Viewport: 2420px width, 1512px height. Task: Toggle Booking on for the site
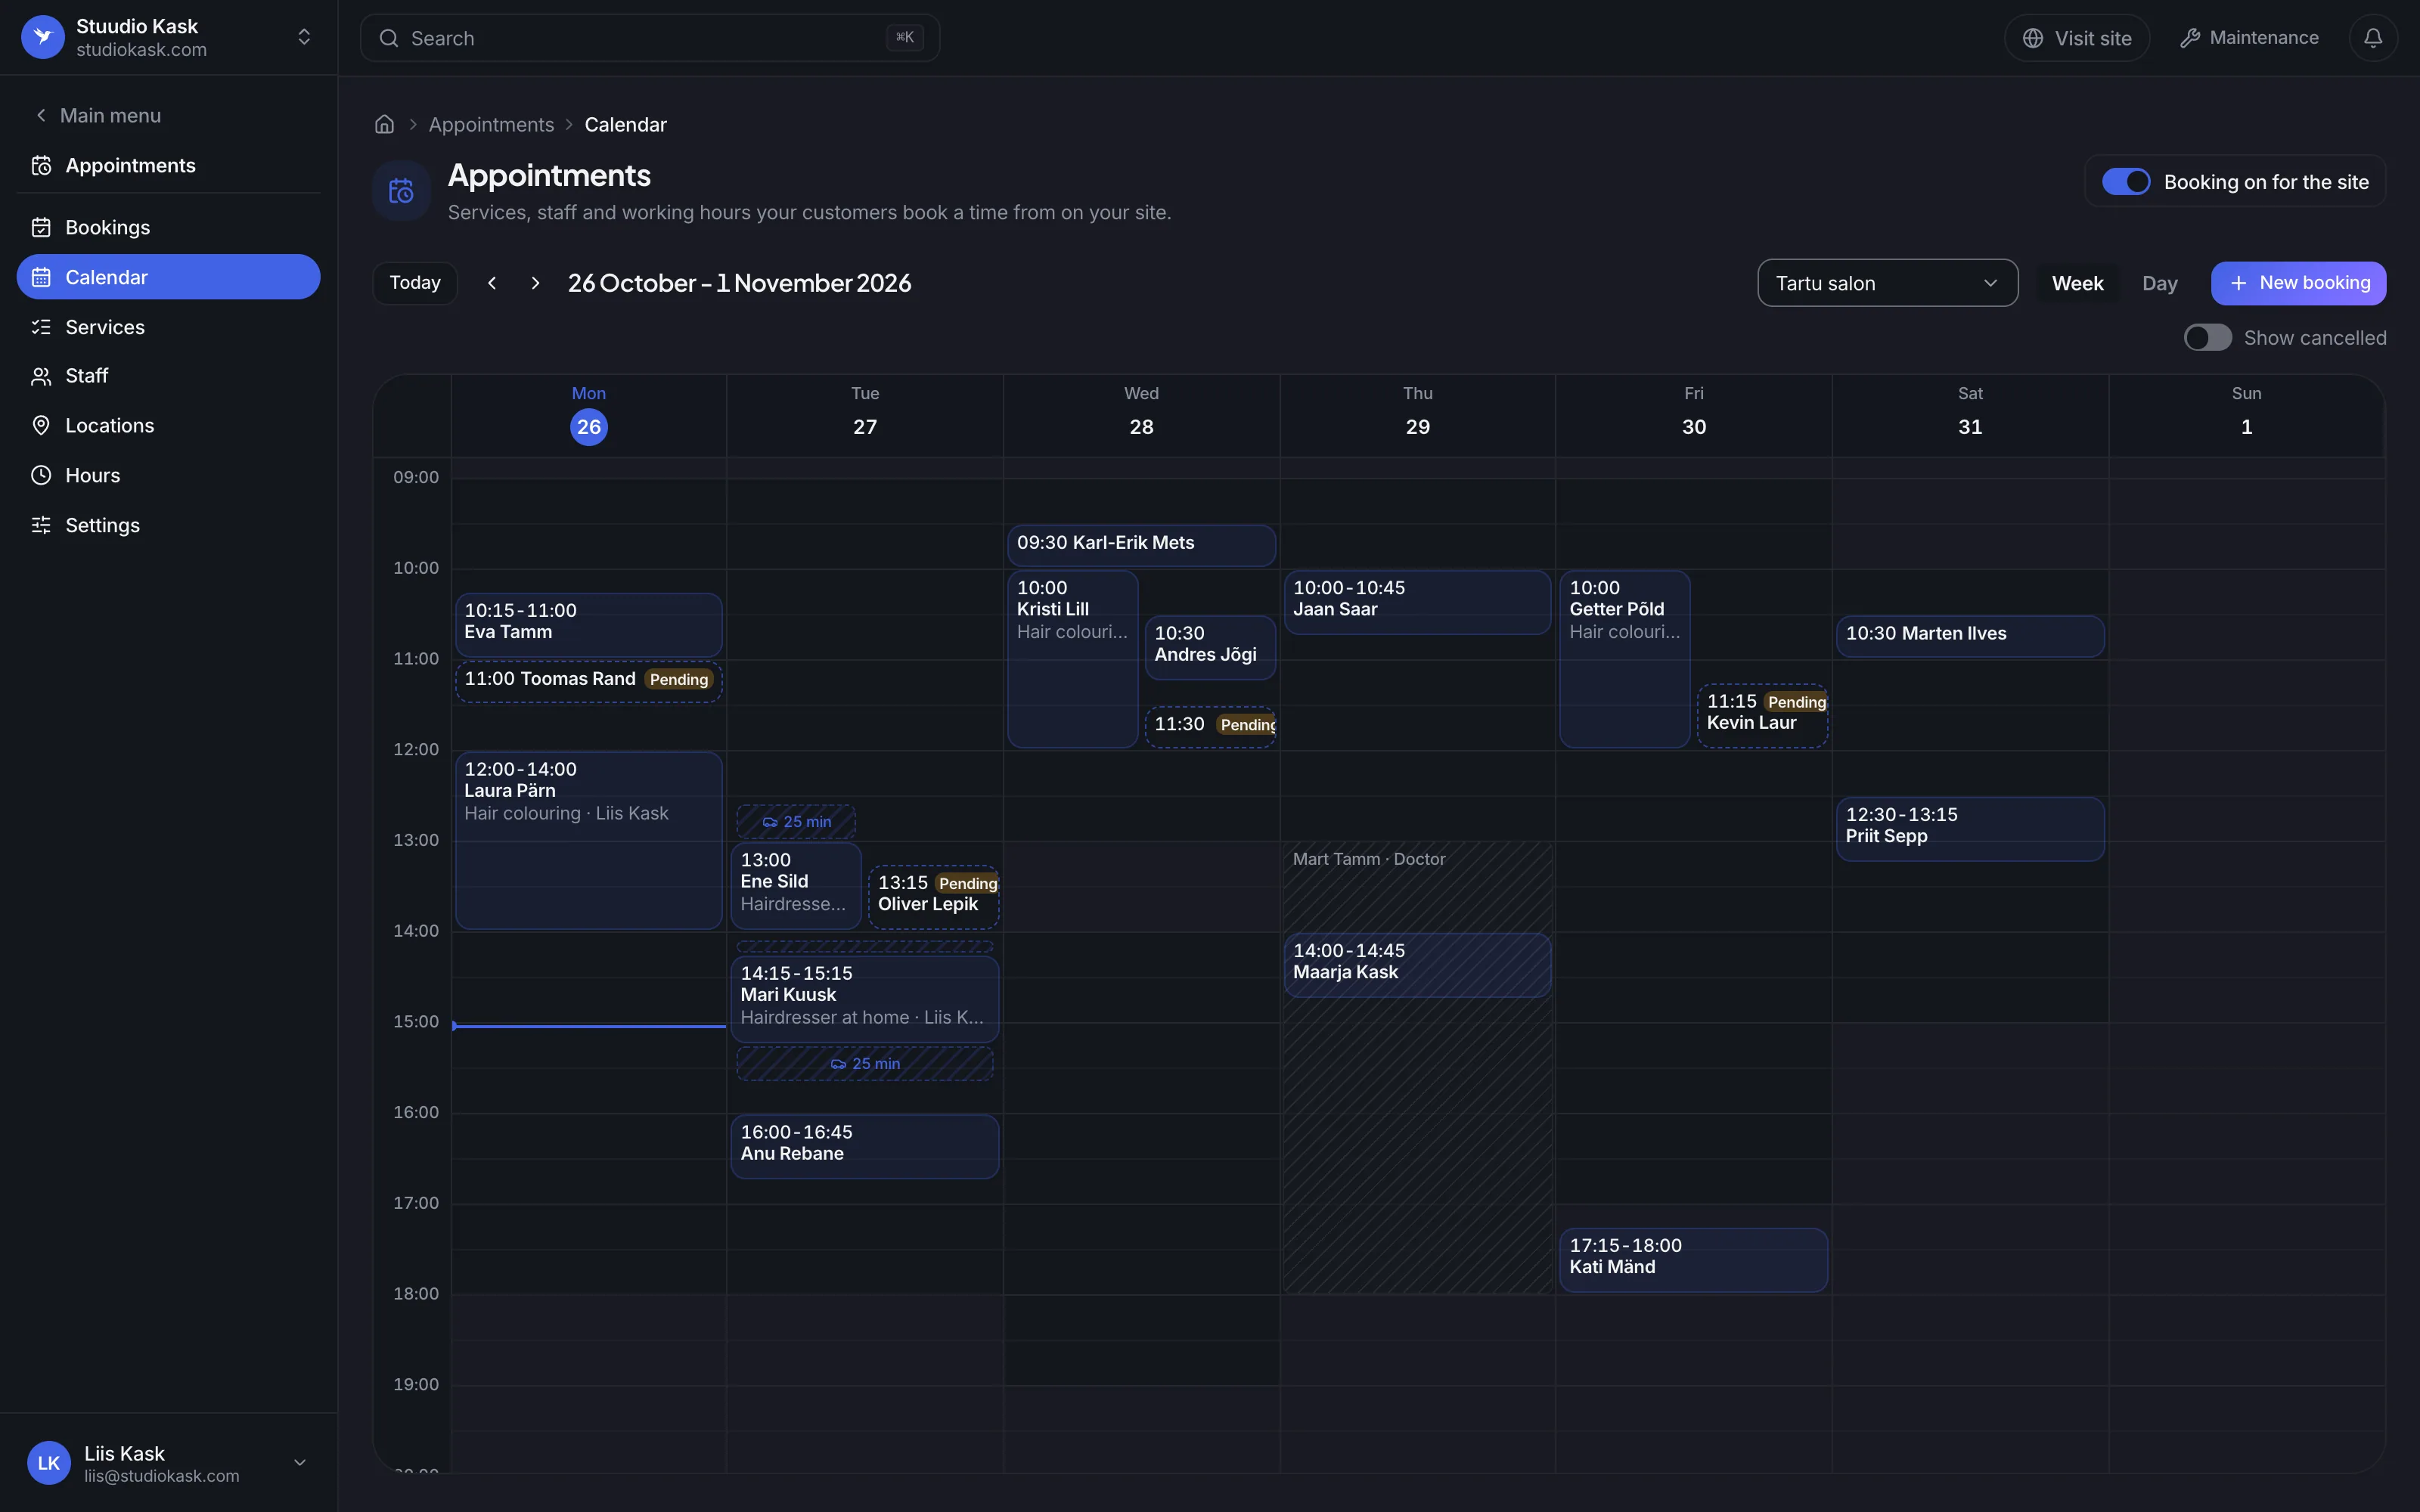click(2126, 181)
